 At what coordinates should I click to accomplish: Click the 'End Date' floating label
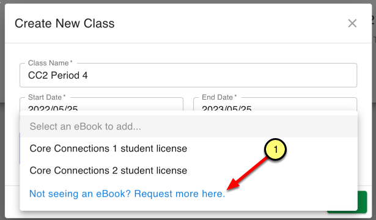[219, 97]
